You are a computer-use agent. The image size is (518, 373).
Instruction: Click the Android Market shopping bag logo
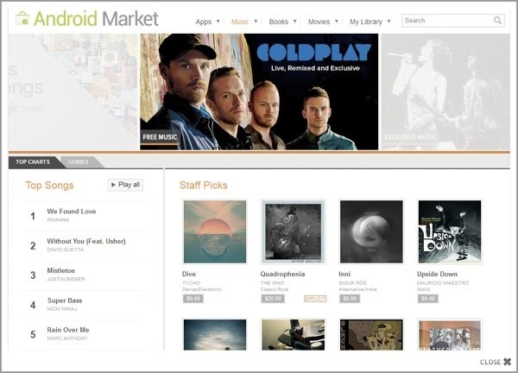pyautogui.click(x=22, y=18)
